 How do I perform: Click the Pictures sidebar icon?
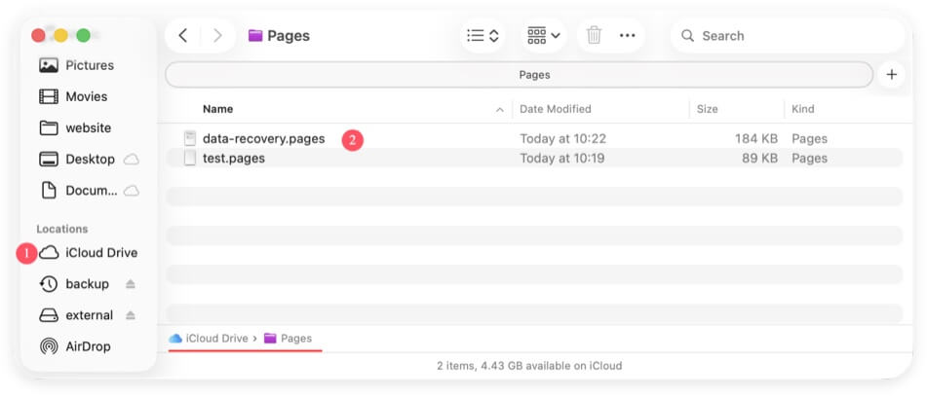click(x=49, y=65)
